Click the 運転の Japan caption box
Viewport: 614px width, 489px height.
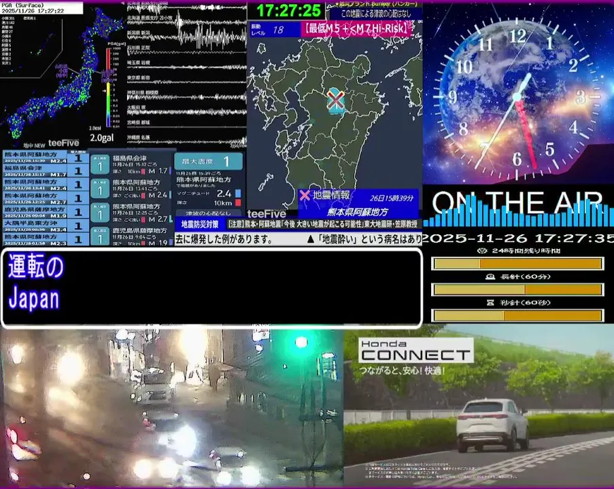coord(212,287)
